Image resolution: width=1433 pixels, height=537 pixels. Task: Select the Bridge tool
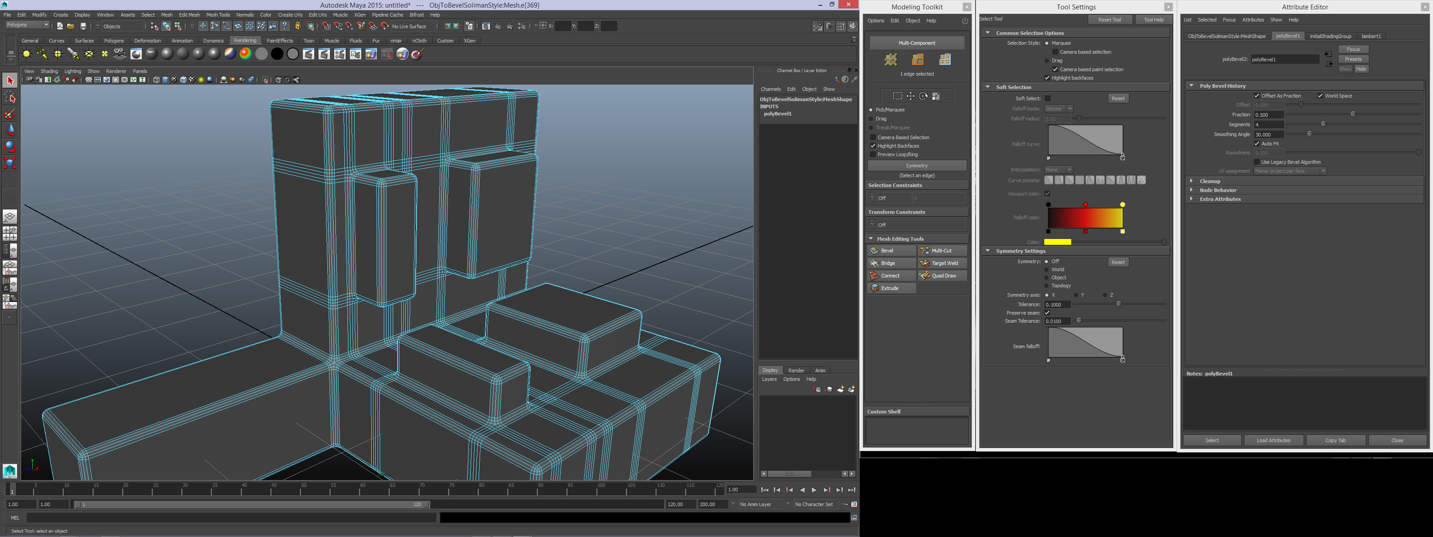pos(891,263)
